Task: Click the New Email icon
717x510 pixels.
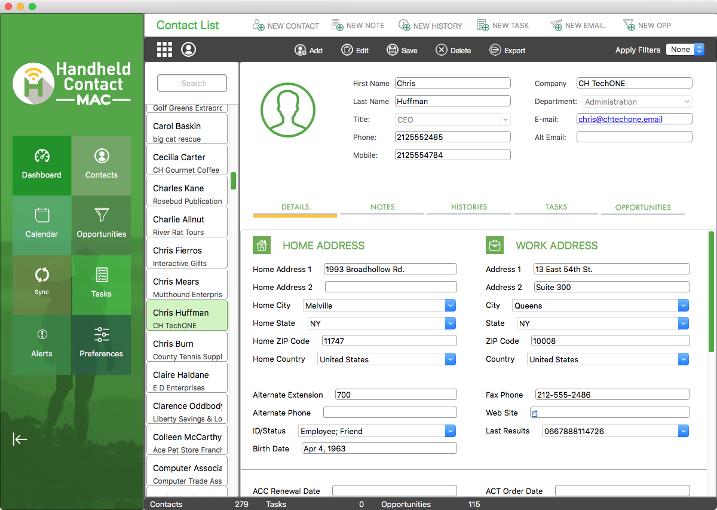Action: point(556,25)
